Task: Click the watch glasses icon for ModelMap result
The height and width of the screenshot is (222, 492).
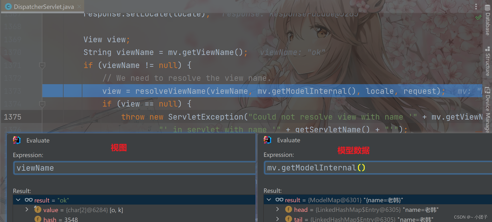Action: (279, 200)
